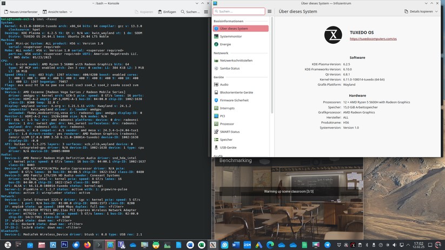This screenshot has height=250, width=445.
Task: Open Konsole's hamburger menu
Action: [x=206, y=11]
